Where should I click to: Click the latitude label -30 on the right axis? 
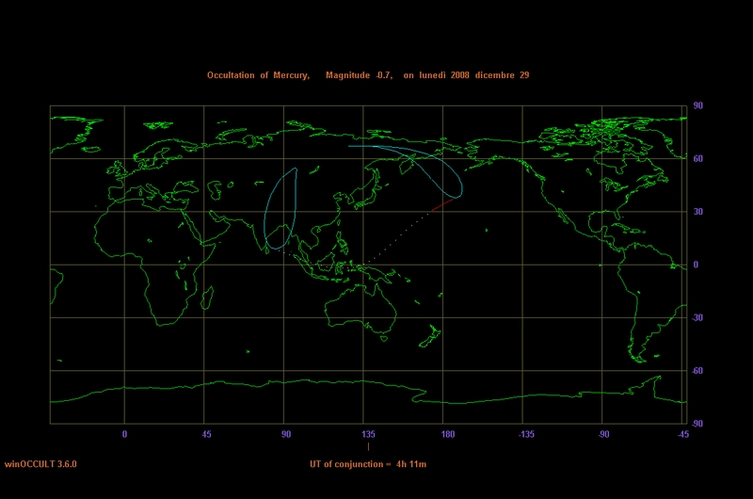point(697,318)
